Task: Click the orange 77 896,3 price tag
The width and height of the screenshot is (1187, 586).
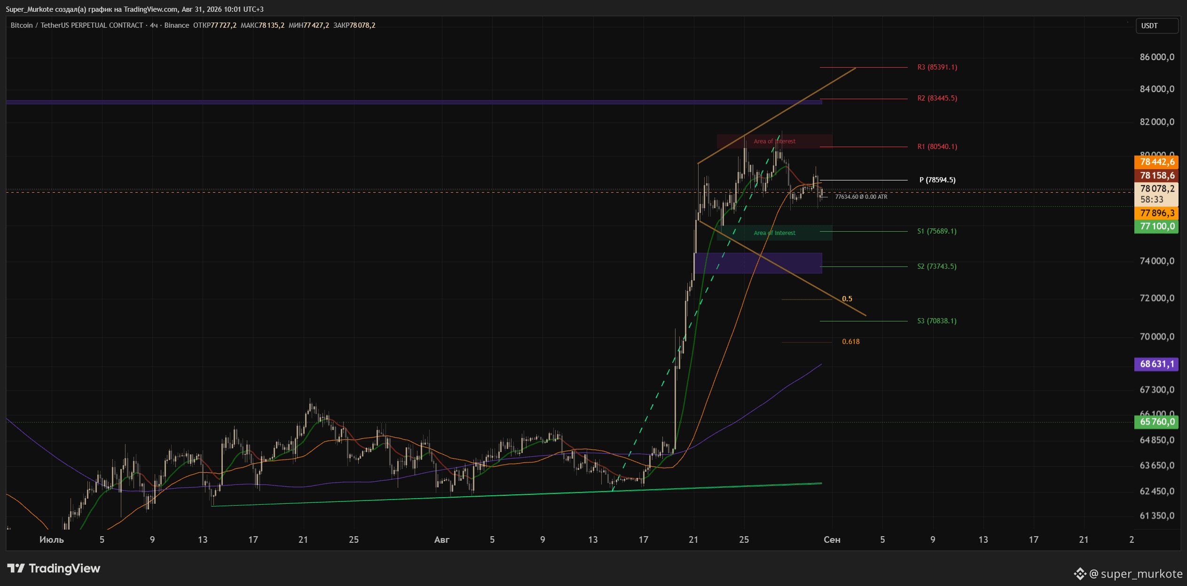Action: click(1156, 213)
